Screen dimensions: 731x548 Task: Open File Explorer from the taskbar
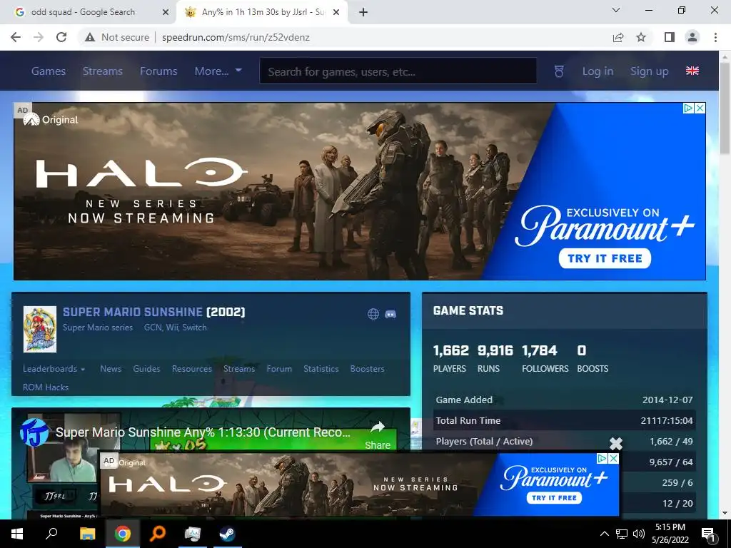coord(87,534)
